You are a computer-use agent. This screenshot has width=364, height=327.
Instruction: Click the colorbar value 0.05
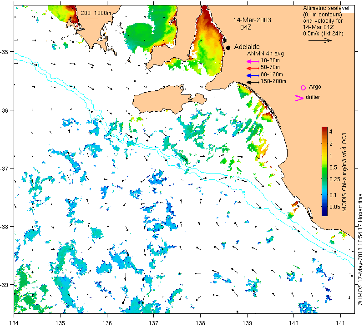(x=335, y=207)
